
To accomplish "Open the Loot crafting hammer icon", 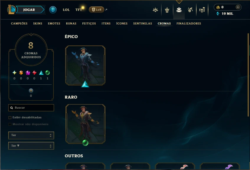I will click(190, 10).
